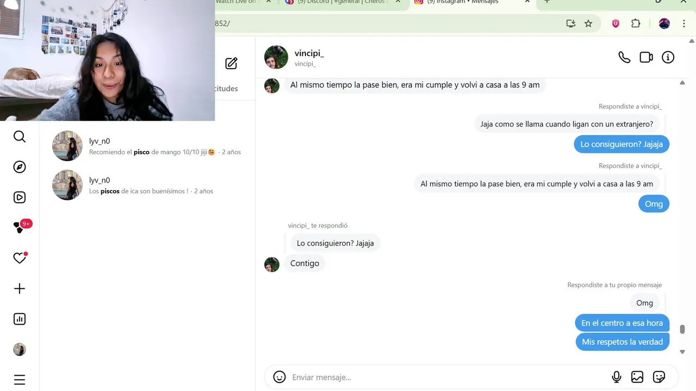Record a voice message with microphone icon
Image resolution: width=696 pixels, height=391 pixels.
coord(617,377)
